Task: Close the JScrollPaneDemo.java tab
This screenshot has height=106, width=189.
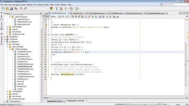Action: (69, 13)
